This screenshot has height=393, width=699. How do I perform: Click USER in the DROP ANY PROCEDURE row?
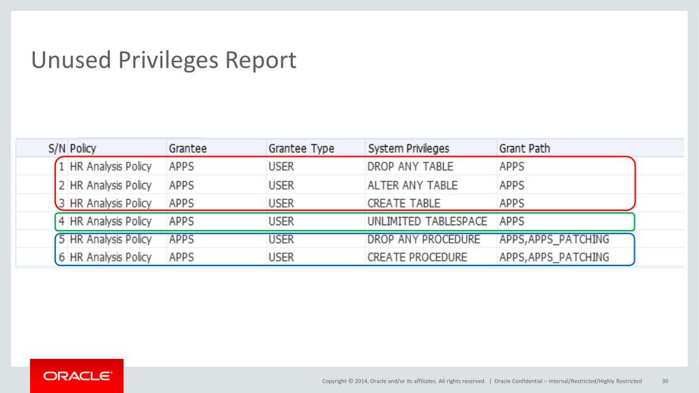[x=281, y=239]
